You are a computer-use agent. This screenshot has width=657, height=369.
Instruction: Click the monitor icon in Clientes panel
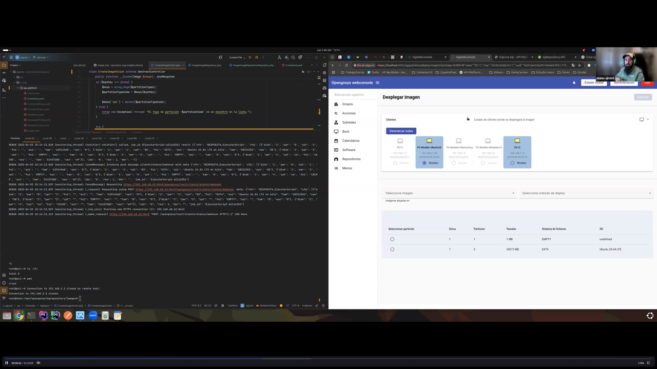[x=642, y=119]
